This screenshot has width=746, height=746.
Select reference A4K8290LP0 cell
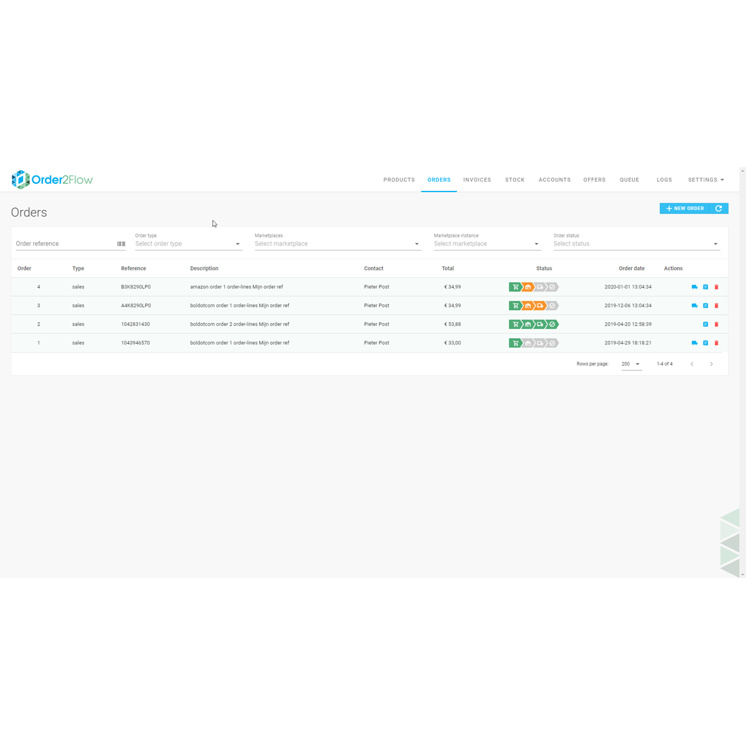136,306
